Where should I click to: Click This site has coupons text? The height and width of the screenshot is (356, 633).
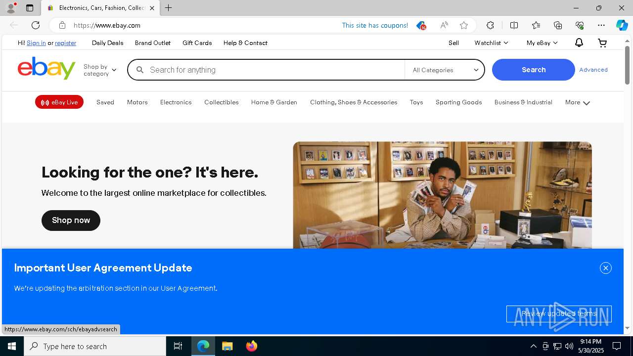(375, 25)
